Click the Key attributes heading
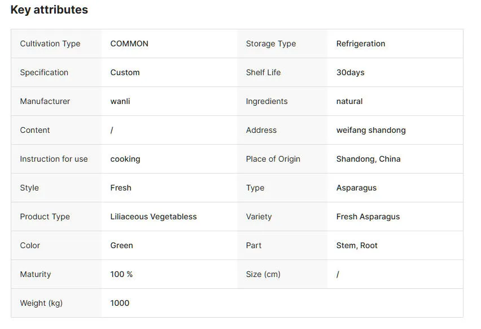This screenshot has height=329, width=481. coord(49,10)
